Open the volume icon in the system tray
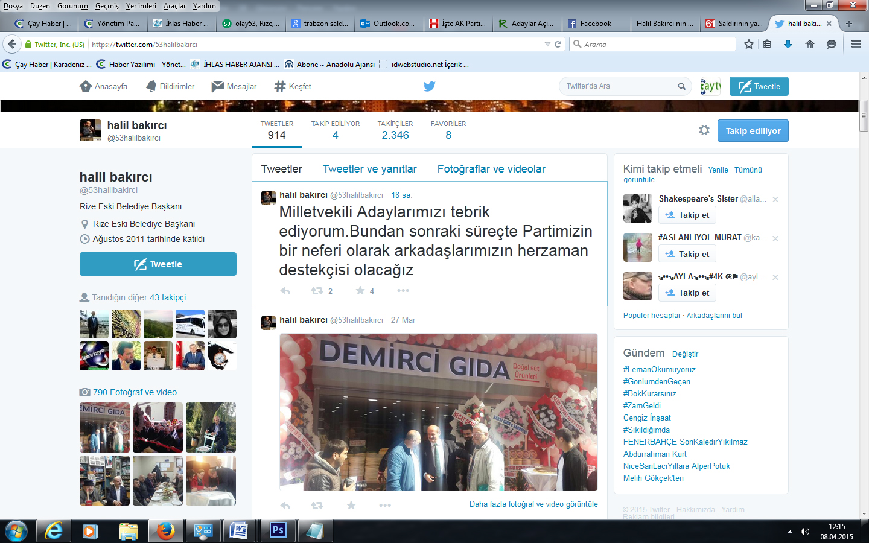The height and width of the screenshot is (543, 869). pyautogui.click(x=804, y=532)
